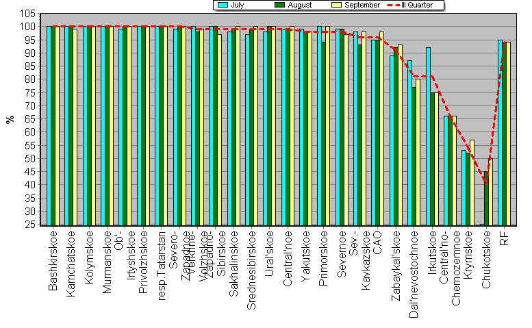
Task: Click the yellow September legend swatch
Action: (336, 5)
